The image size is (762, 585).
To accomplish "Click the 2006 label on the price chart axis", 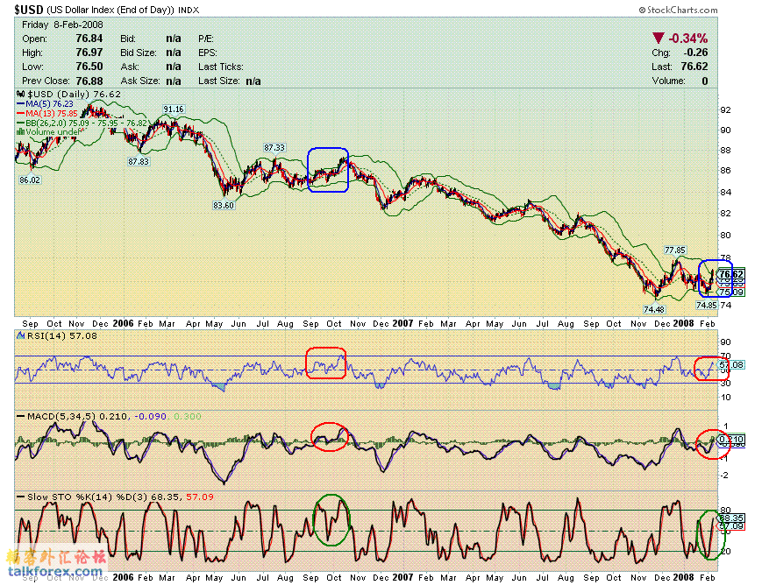I will click(x=123, y=323).
